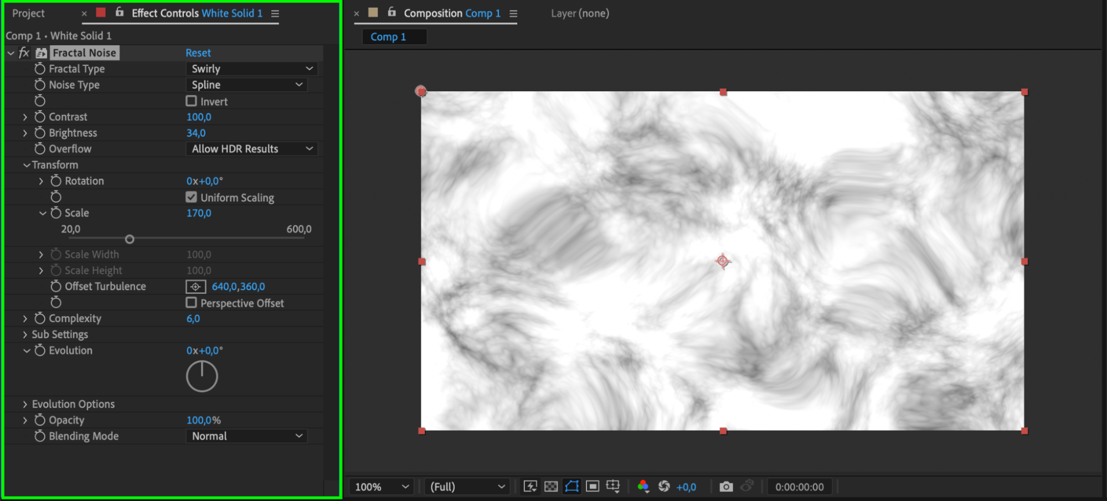Enable the Perspective Offset checkbox

(x=192, y=303)
